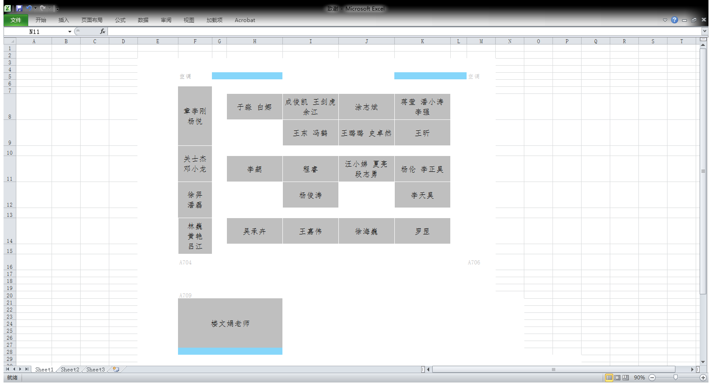
Task: Open the green 文件 button
Action: tap(16, 20)
